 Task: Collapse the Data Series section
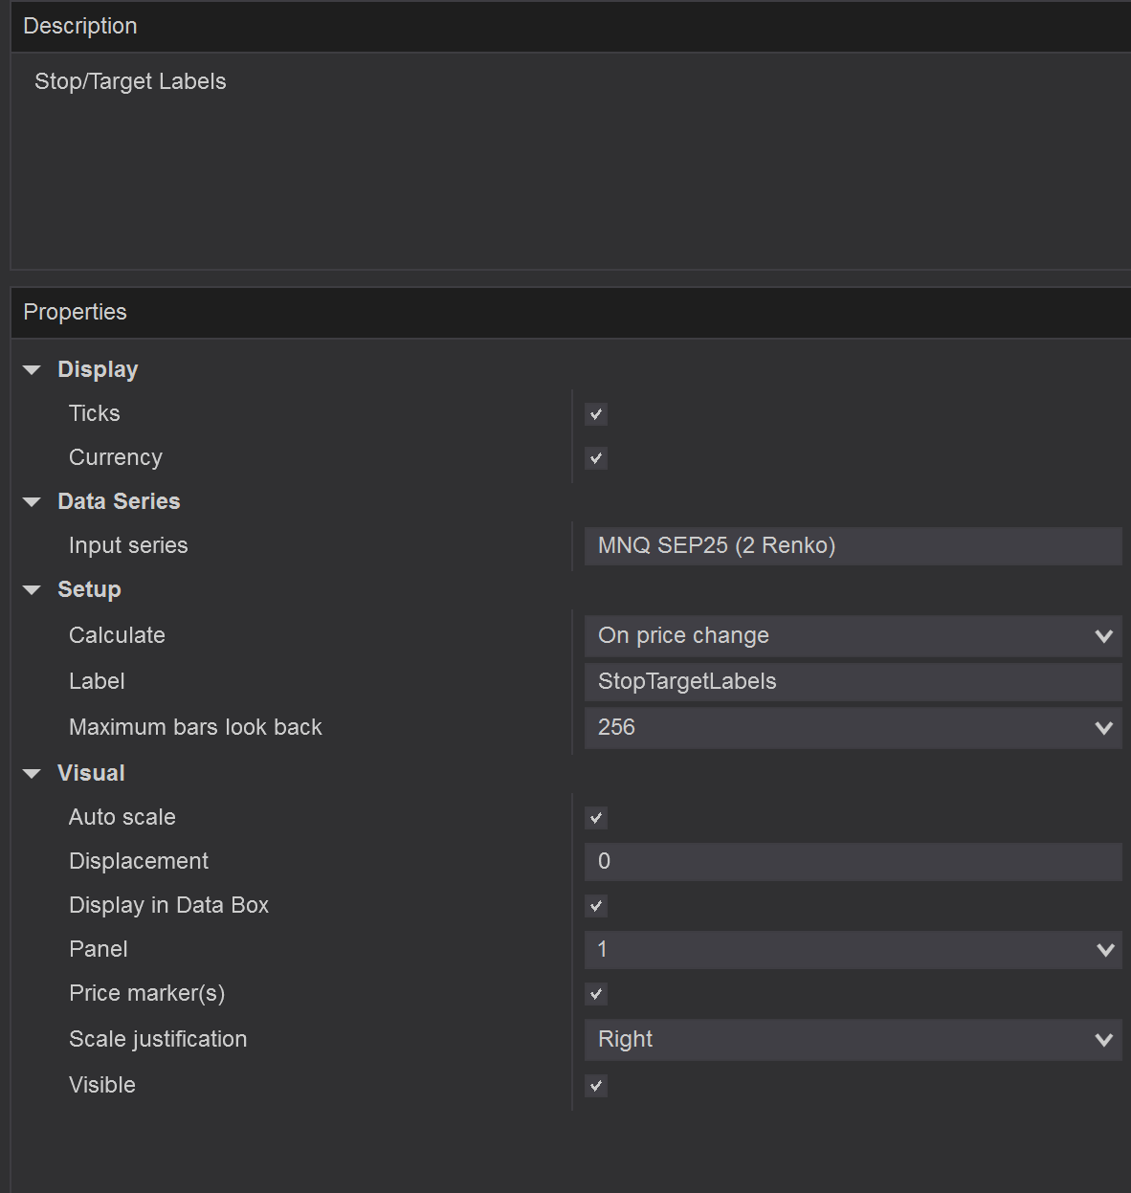pyautogui.click(x=32, y=502)
